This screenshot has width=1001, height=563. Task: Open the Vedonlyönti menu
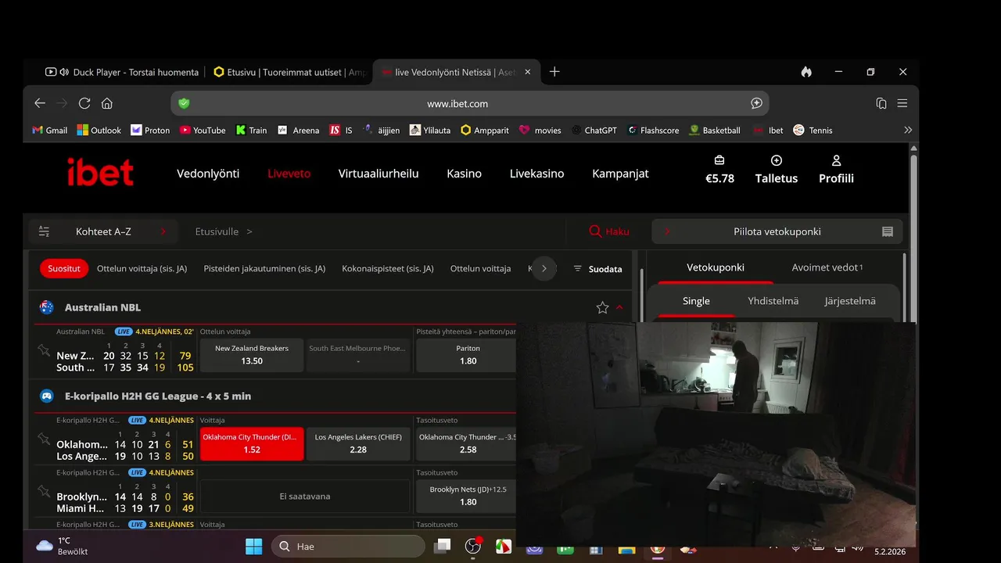(x=208, y=174)
